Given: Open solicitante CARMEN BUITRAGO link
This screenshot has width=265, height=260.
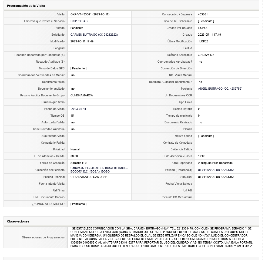Looking at the screenshot, I should tap(94, 35).
